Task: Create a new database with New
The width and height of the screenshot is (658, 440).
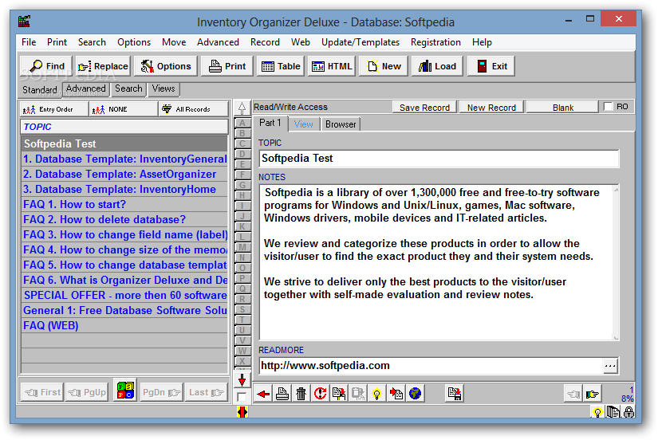Action: [384, 66]
